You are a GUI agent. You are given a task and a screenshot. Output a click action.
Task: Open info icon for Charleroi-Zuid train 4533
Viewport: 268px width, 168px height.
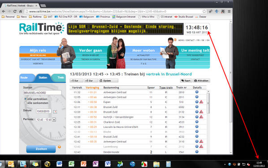[x=197, y=122]
